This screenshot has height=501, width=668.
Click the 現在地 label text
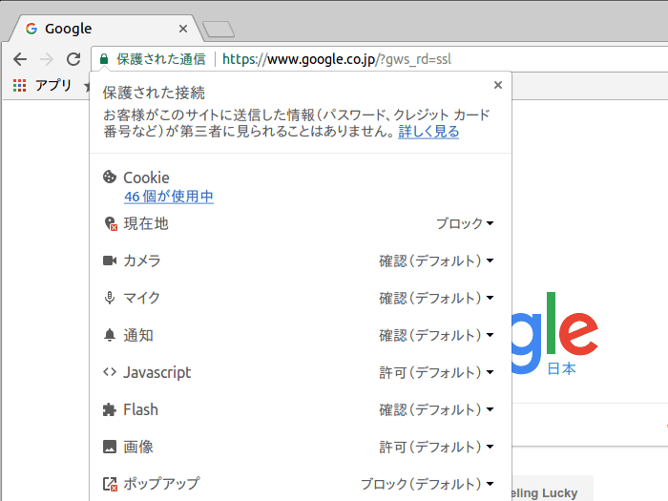click(x=146, y=223)
